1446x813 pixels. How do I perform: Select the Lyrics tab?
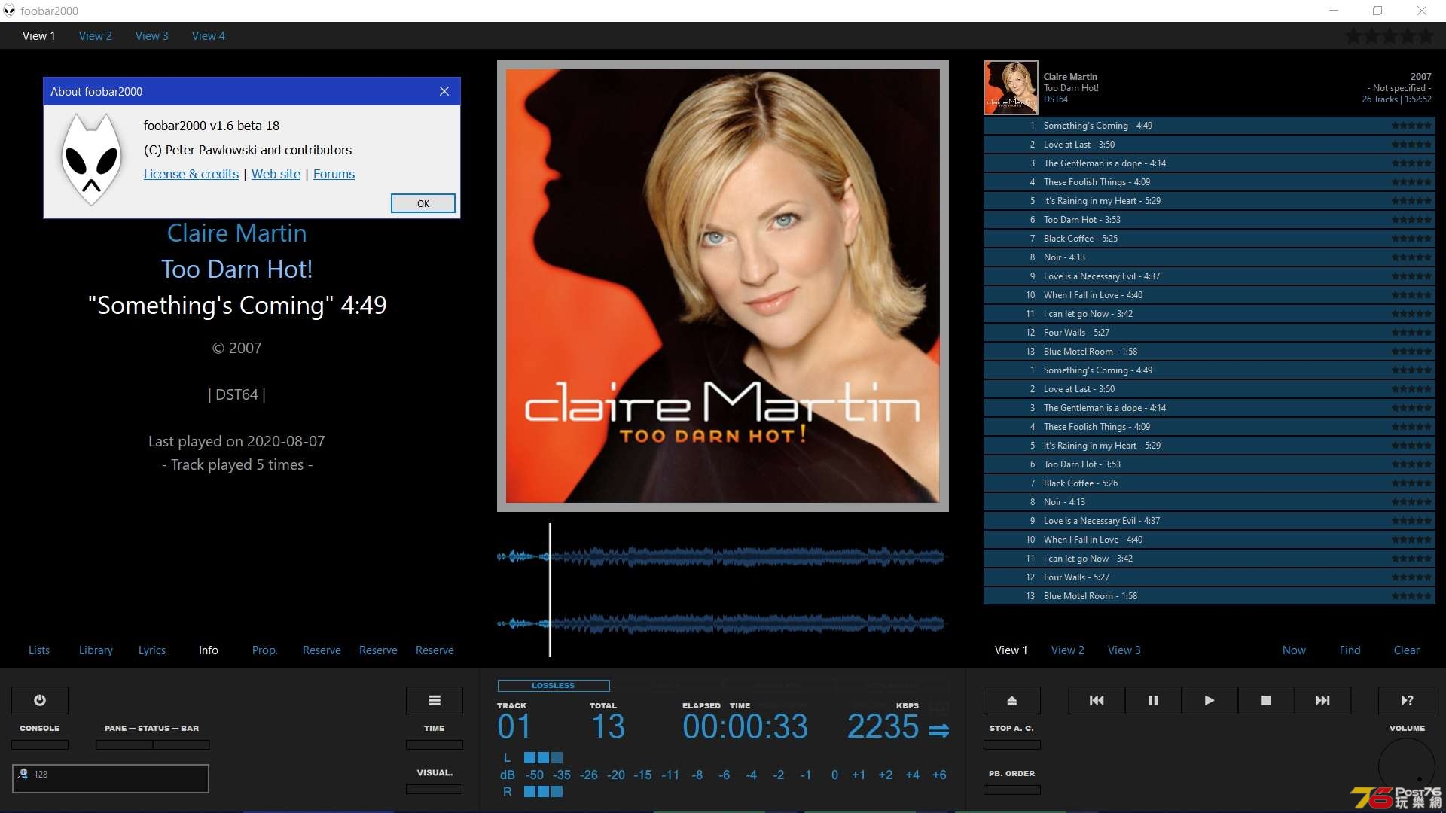click(152, 649)
